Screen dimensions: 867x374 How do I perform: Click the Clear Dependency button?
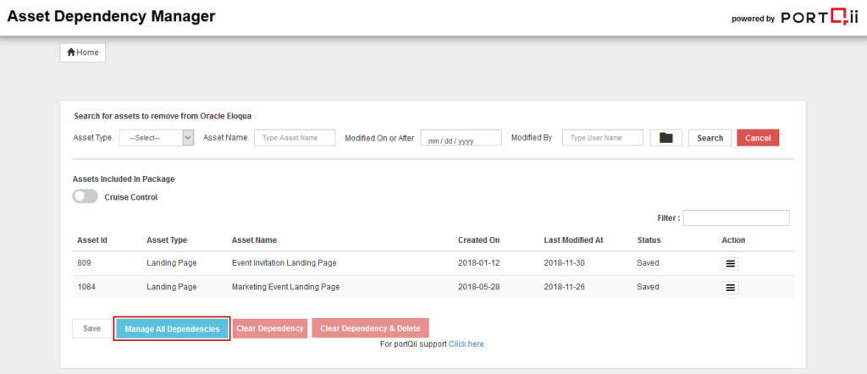(x=270, y=328)
